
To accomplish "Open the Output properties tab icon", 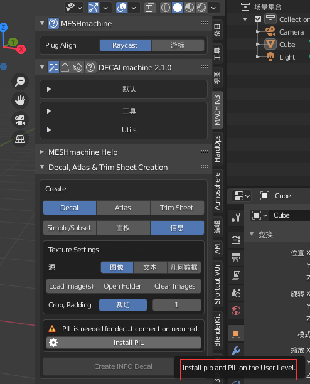I will point(236,258).
